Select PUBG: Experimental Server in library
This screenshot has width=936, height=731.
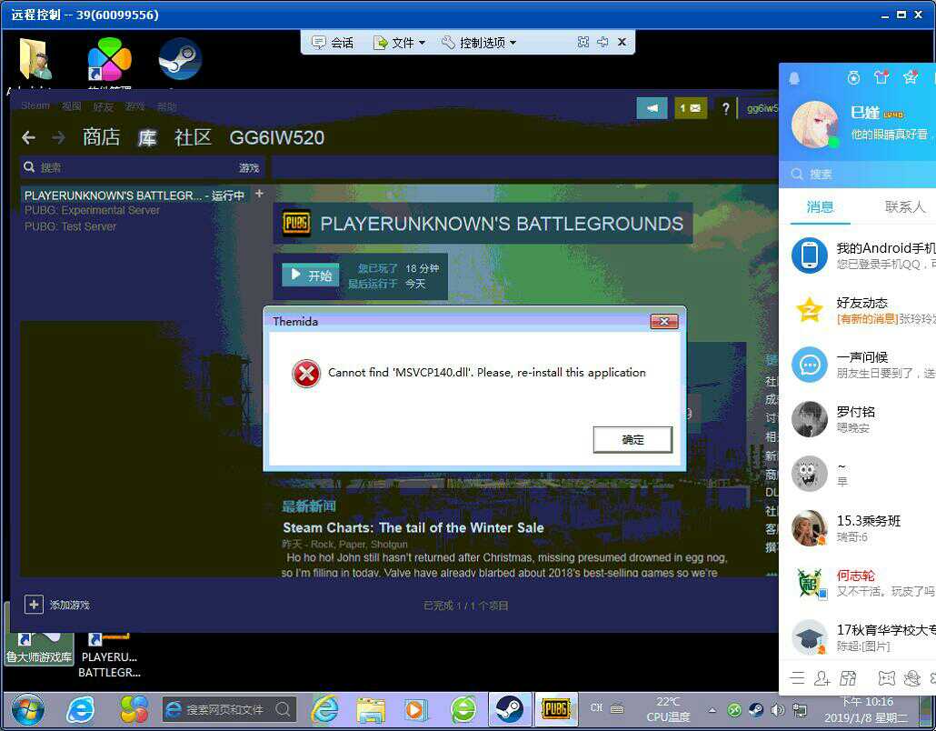point(92,211)
